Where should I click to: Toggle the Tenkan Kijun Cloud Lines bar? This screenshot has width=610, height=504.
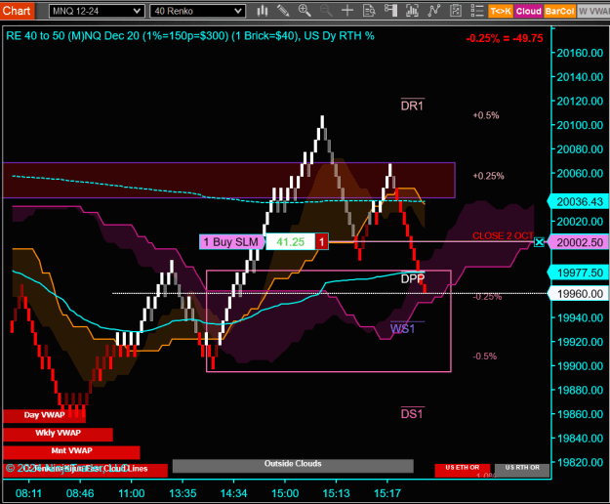click(x=85, y=470)
